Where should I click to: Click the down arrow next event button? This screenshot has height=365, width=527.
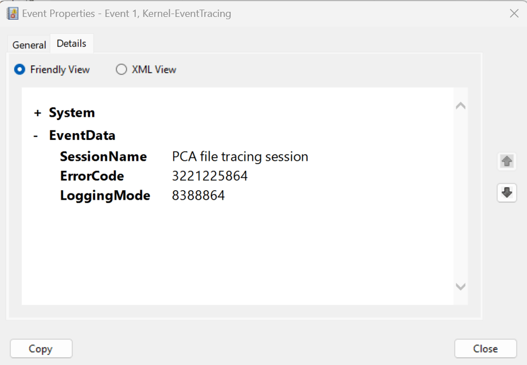tap(507, 193)
